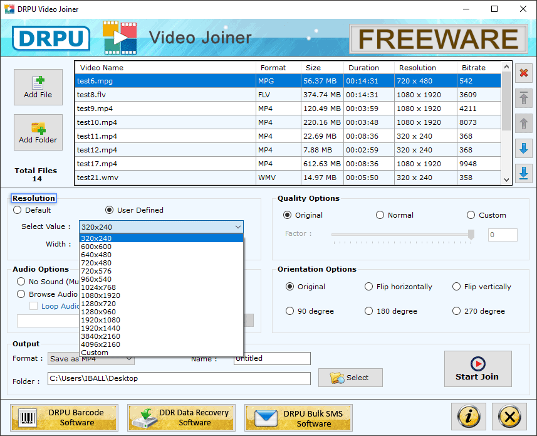
Task: Choose 3840x2160 from resolution list
Action: [161, 336]
